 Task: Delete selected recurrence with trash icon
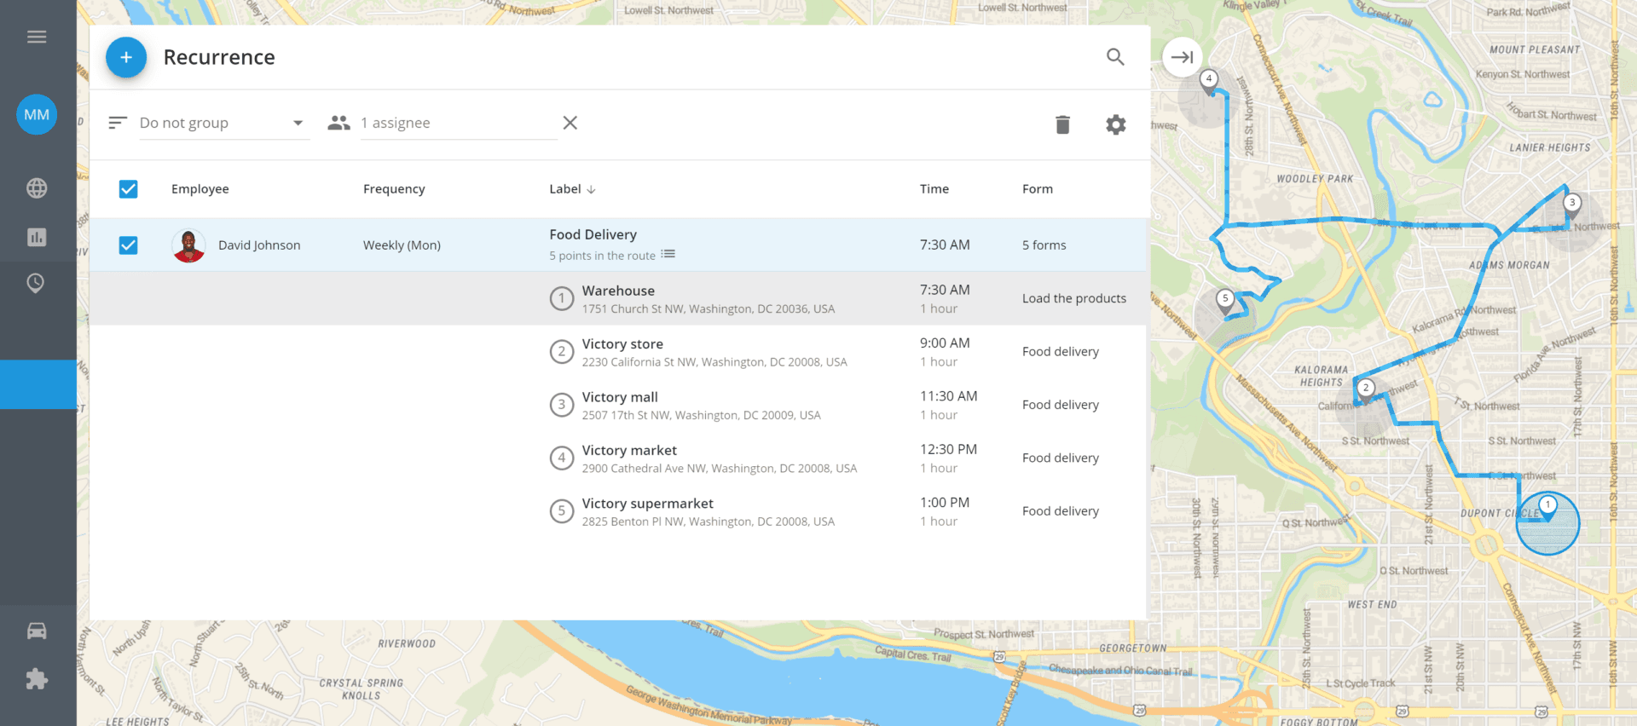tap(1062, 124)
